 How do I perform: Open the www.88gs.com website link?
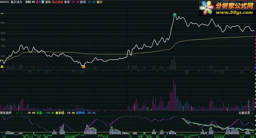(234, 12)
